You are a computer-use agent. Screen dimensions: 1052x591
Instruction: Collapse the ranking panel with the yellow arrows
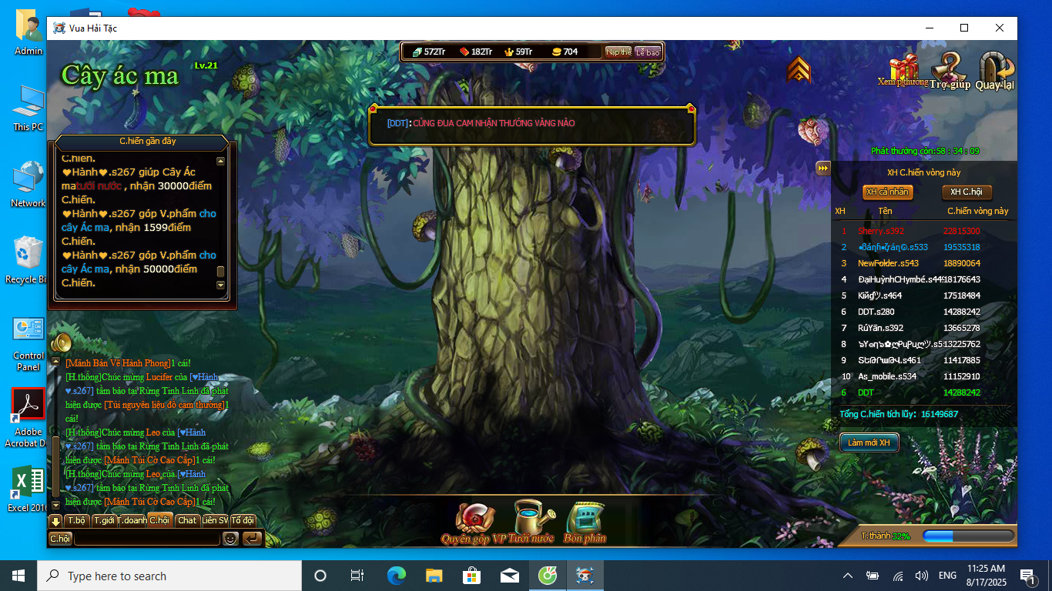pos(823,168)
